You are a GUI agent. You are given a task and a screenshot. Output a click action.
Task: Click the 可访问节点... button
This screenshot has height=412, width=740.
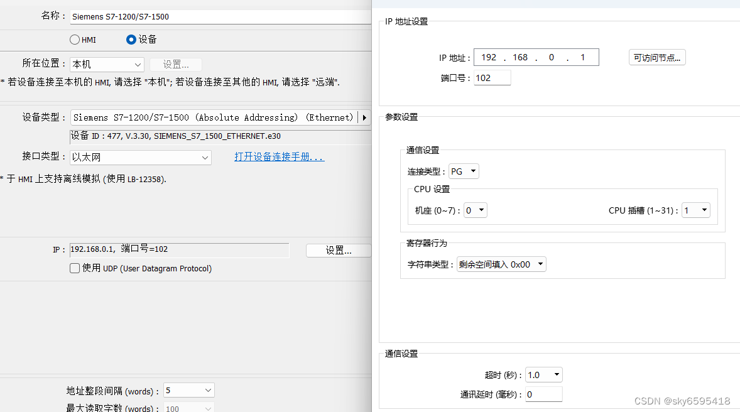[x=657, y=58]
